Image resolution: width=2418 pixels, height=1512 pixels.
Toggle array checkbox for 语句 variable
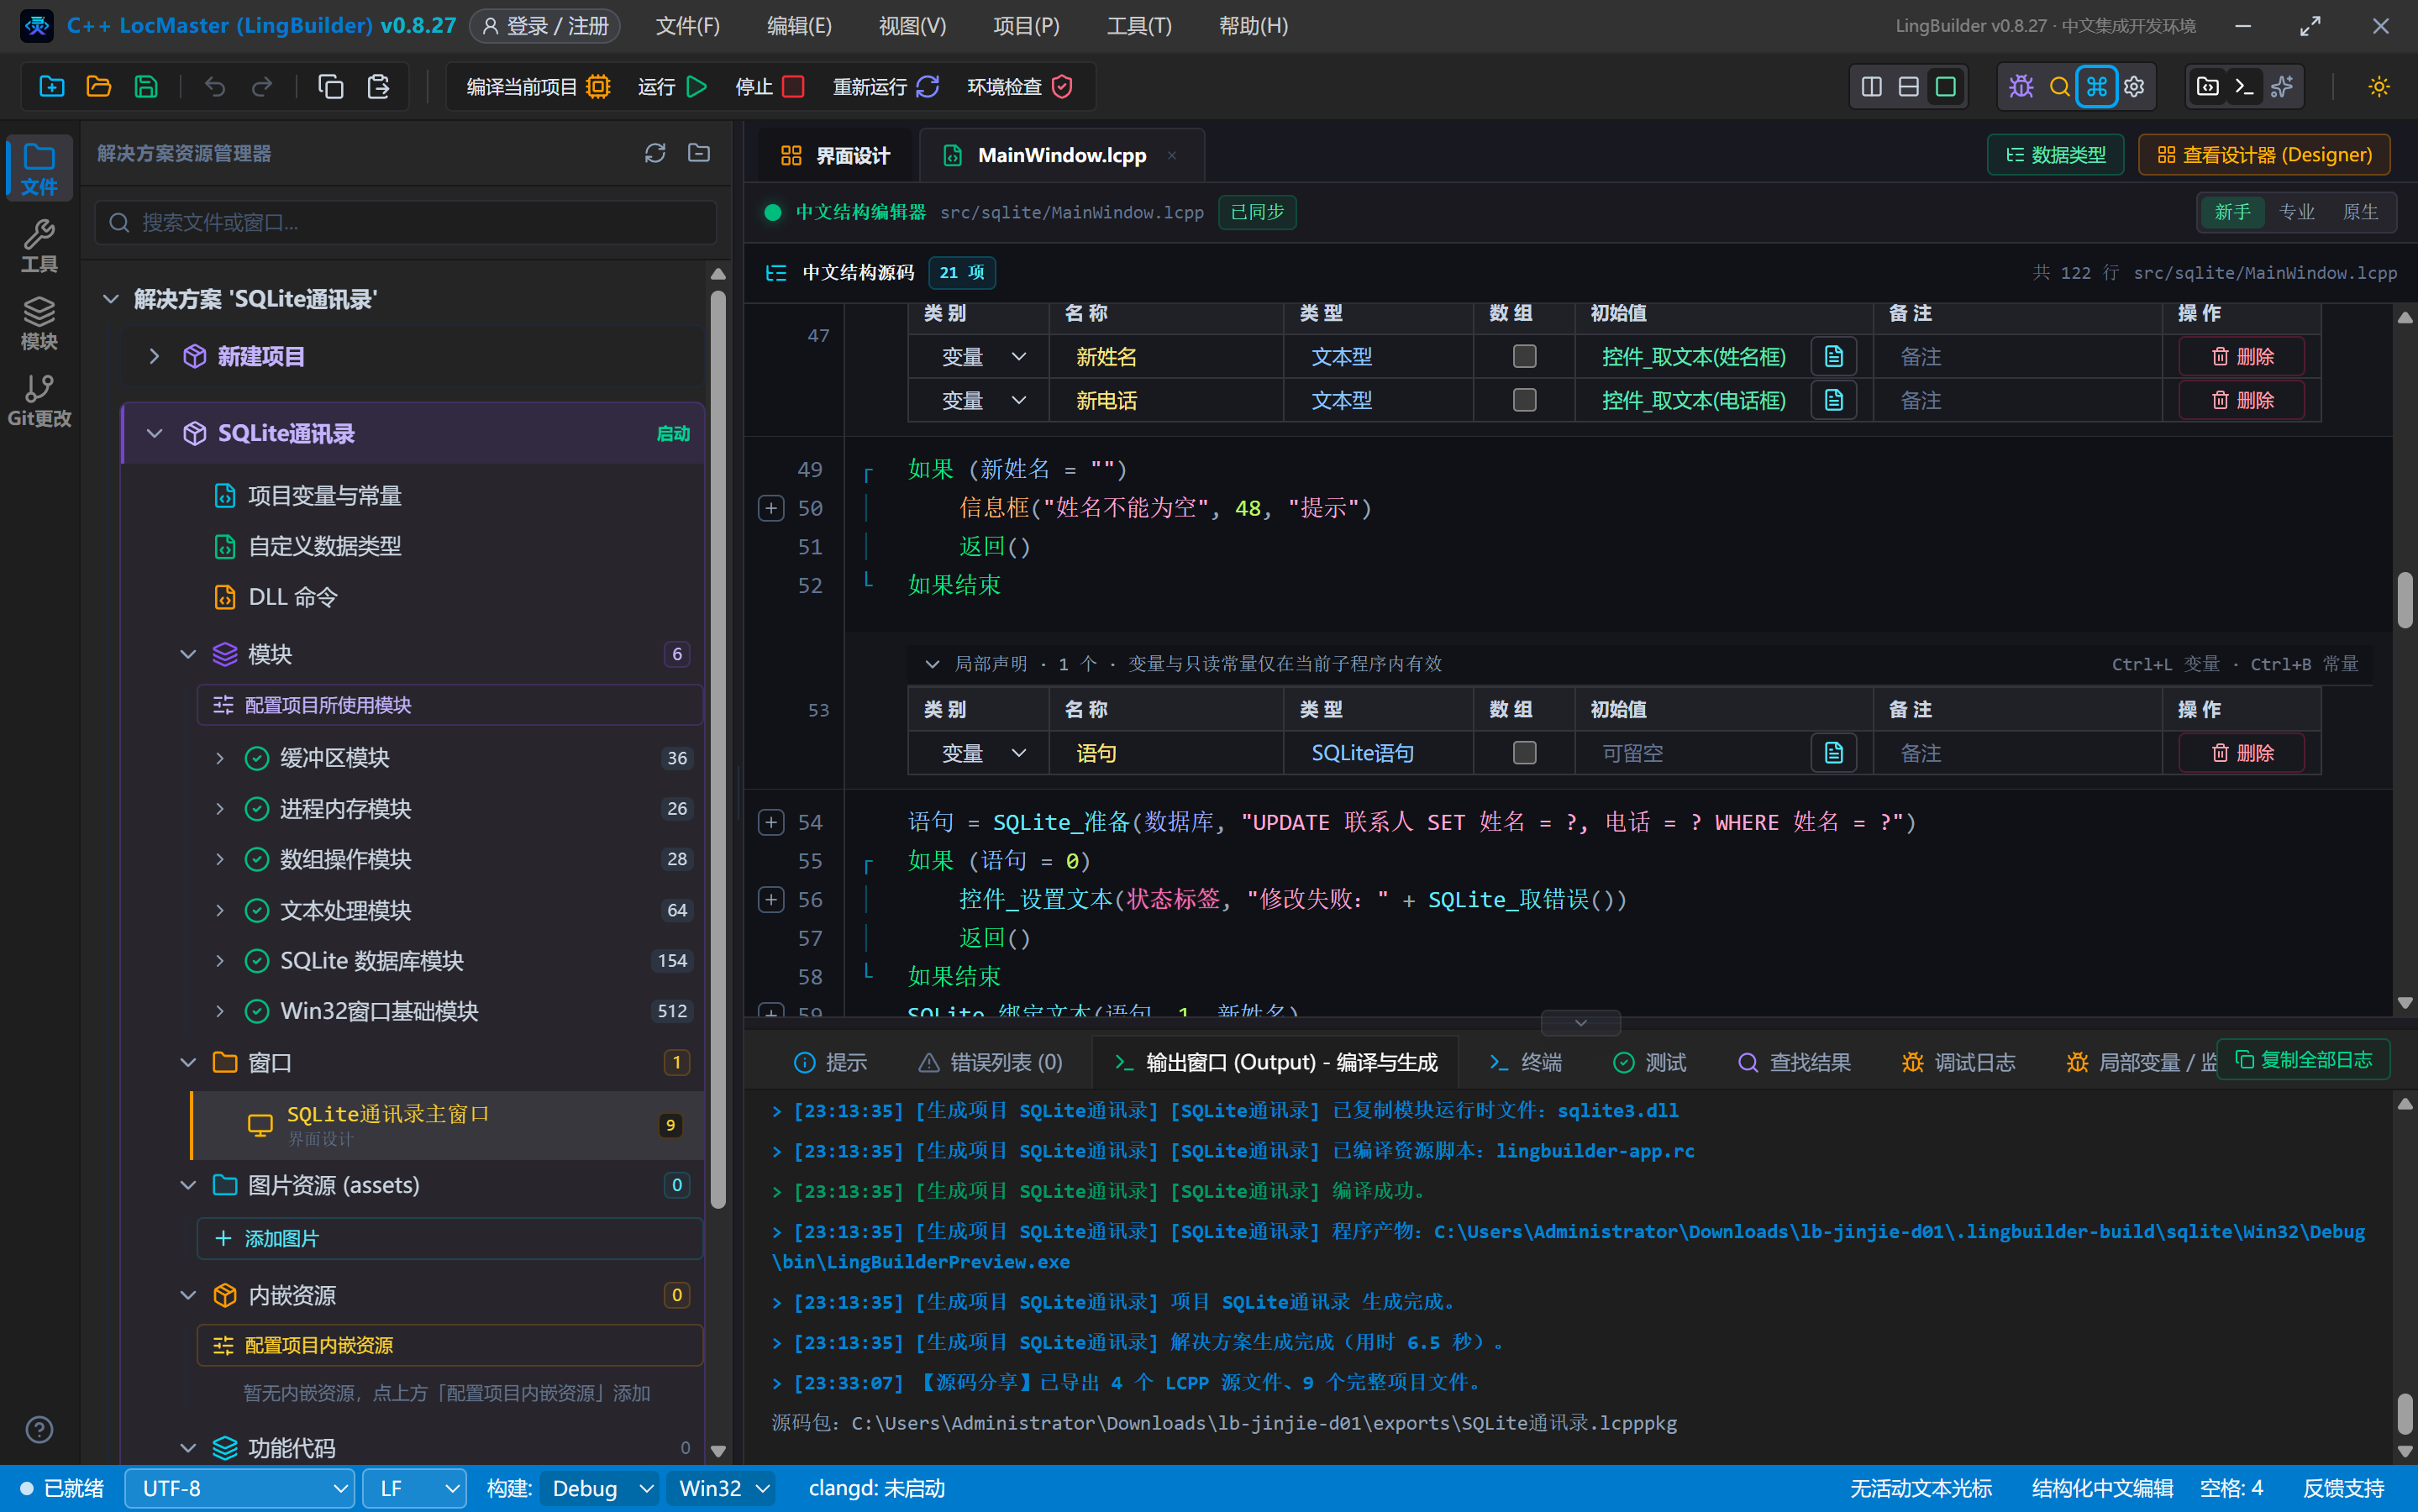tap(1524, 753)
